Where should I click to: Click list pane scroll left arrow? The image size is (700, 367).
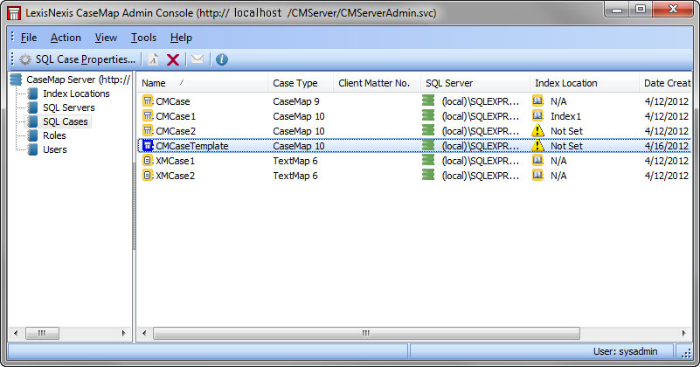pos(143,333)
